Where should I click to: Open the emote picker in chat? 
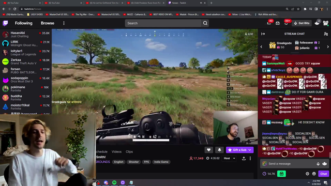click(325, 164)
